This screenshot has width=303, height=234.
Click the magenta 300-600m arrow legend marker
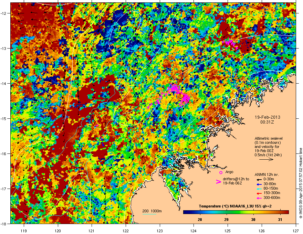(x=259, y=198)
